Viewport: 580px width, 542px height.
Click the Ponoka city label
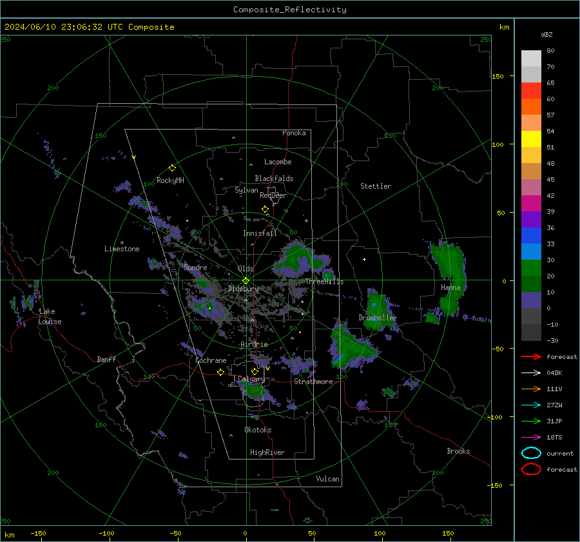[x=294, y=133]
